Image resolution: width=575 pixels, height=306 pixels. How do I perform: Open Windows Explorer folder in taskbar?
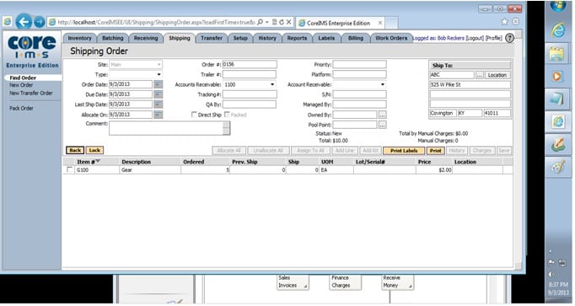tap(557, 54)
